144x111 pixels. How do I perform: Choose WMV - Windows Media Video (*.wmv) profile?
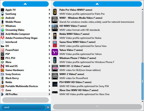click(96, 20)
